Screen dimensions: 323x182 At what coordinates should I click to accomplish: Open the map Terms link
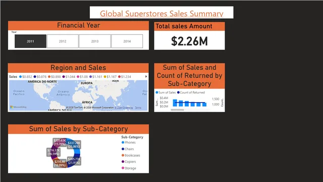[138, 108]
